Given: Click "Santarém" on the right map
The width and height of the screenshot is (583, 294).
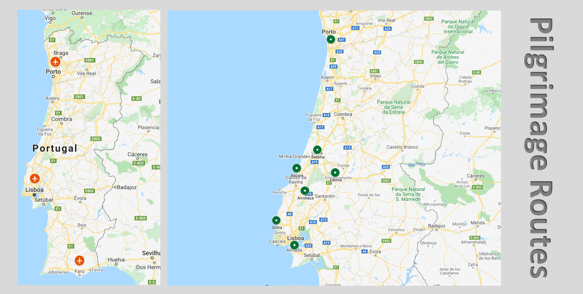Looking at the screenshot, I should point(325,196).
